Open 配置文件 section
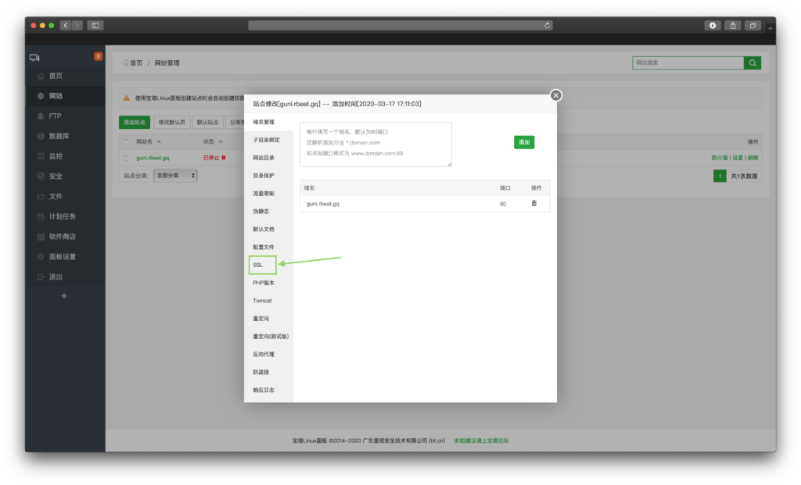The width and height of the screenshot is (801, 485). (264, 247)
